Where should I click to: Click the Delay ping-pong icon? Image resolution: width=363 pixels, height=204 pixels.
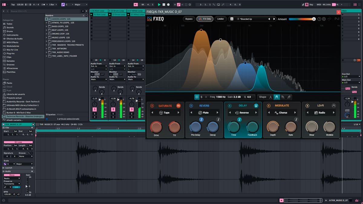click(x=256, y=106)
